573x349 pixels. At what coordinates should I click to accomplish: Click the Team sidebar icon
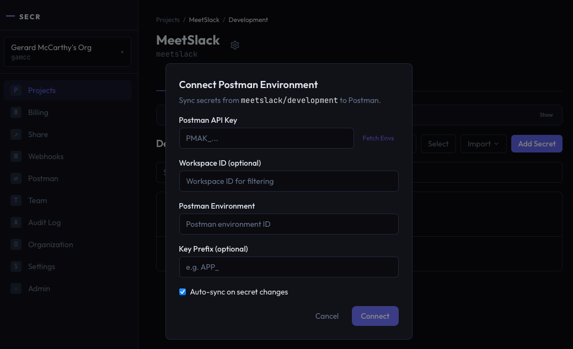click(x=16, y=200)
